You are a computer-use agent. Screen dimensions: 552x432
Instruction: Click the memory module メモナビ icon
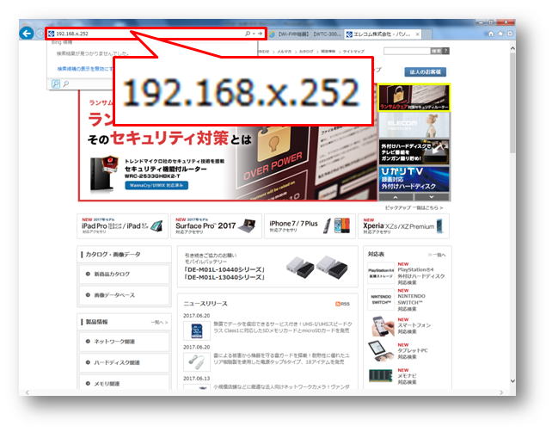380,375
